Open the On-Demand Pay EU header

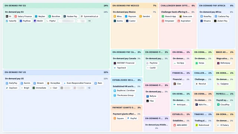pyautogui.click(x=56, y=6)
